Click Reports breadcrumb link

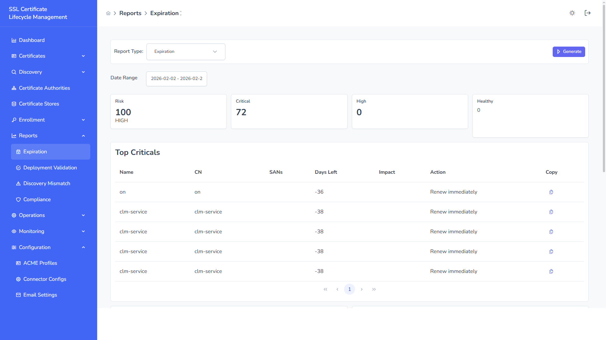[x=130, y=13]
